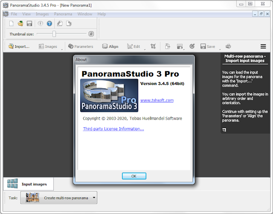Click the info circle toolbar icon
This screenshot has height=214, width=273.
tap(40, 23)
